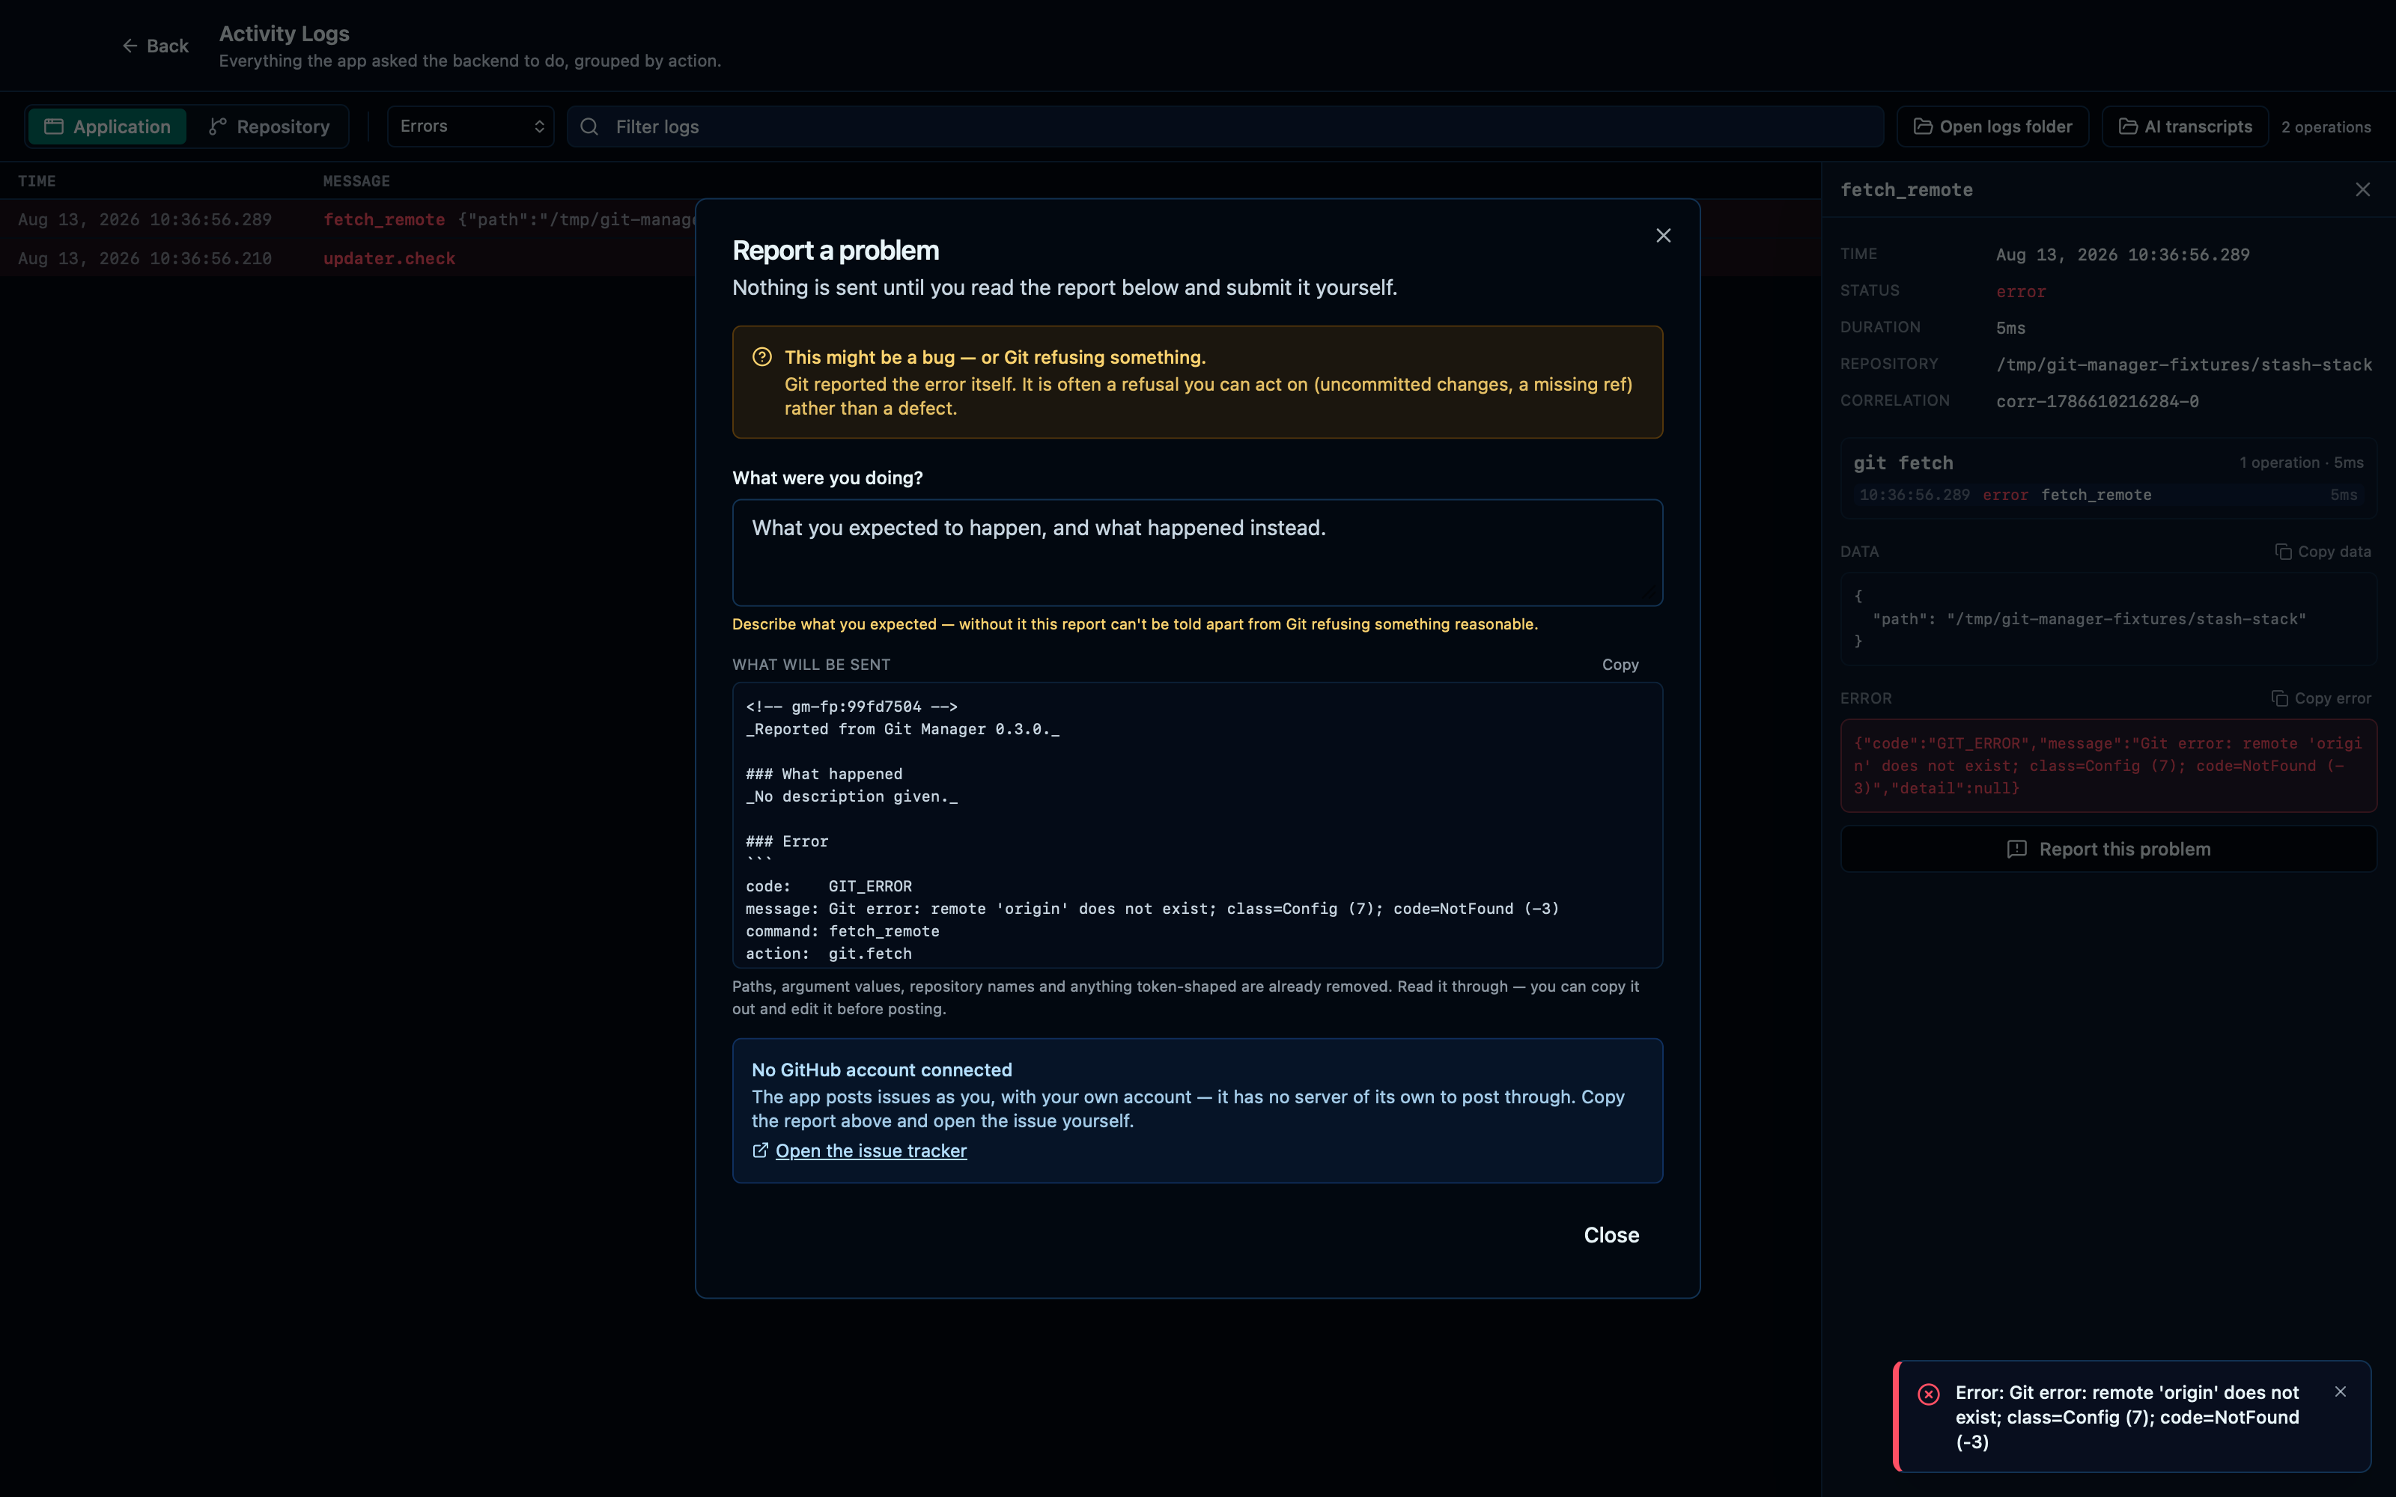The image size is (2396, 1497).
Task: Focus the Filter logs search field
Action: 1225,126
